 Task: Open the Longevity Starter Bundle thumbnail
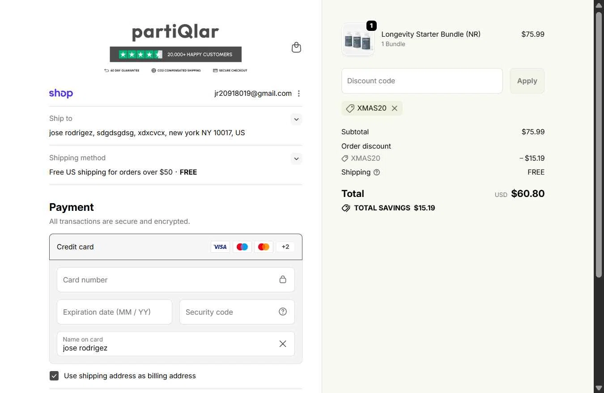pos(358,39)
